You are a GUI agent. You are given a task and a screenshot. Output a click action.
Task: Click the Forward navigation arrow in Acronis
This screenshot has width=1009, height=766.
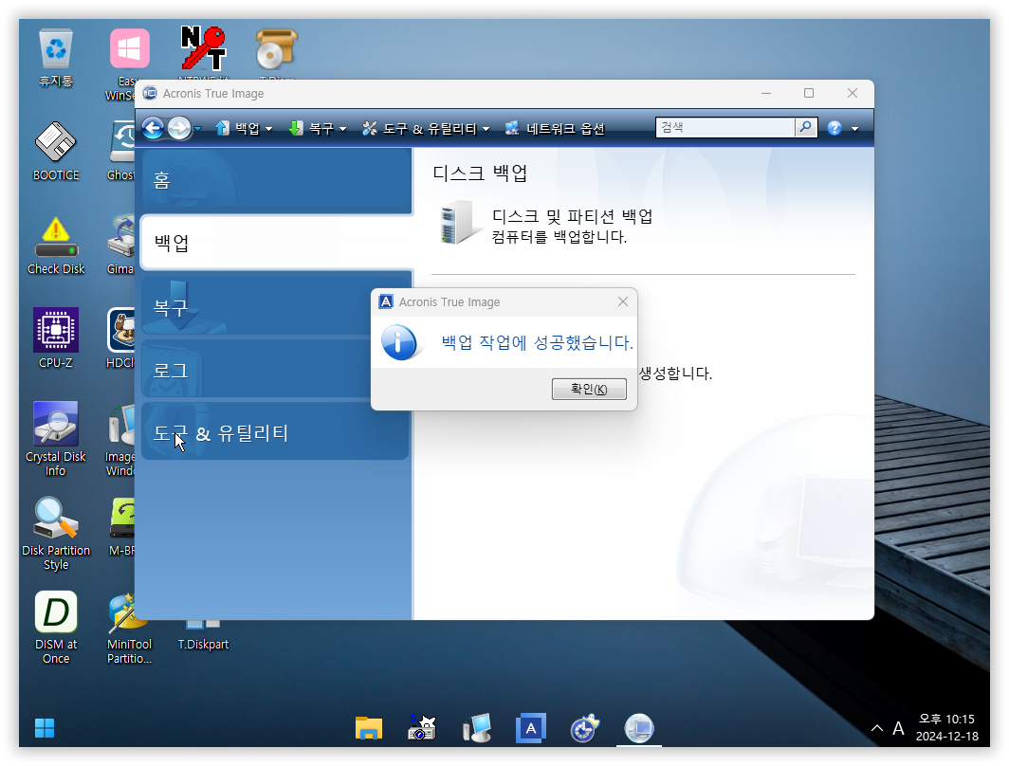(x=179, y=128)
